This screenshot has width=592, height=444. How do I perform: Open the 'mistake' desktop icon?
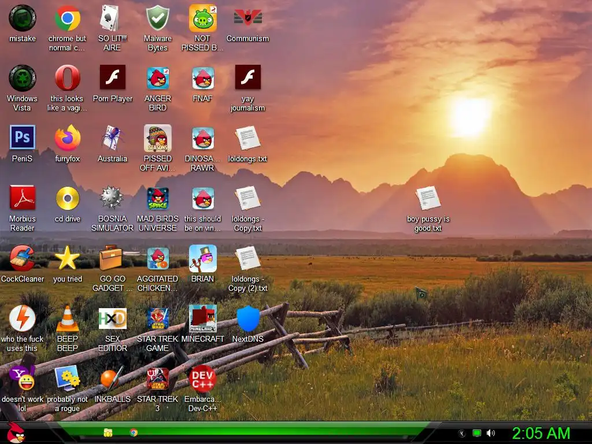click(23, 18)
